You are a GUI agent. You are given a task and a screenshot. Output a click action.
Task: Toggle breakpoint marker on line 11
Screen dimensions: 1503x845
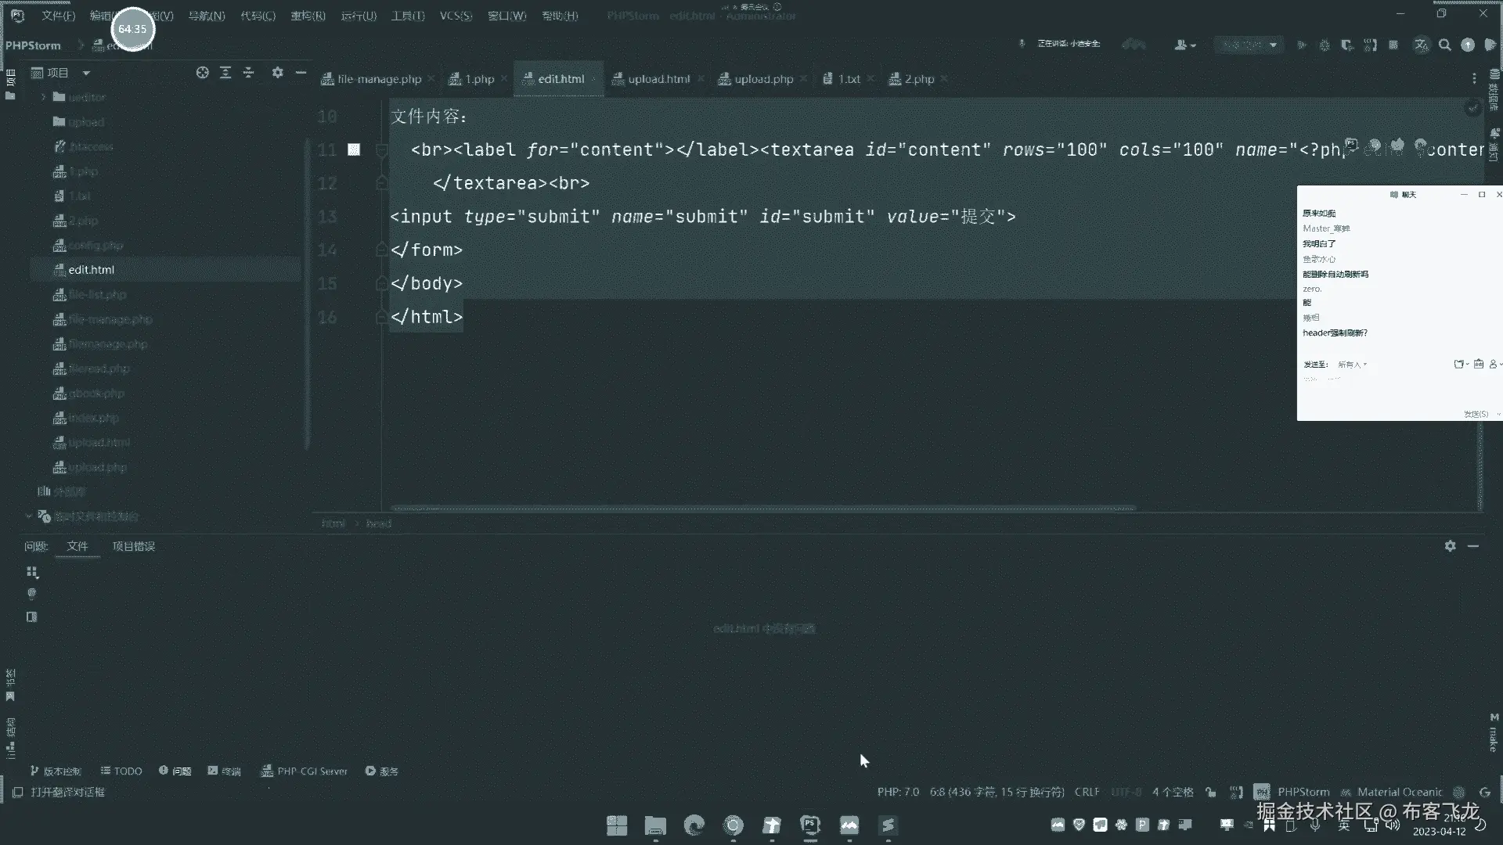(354, 149)
